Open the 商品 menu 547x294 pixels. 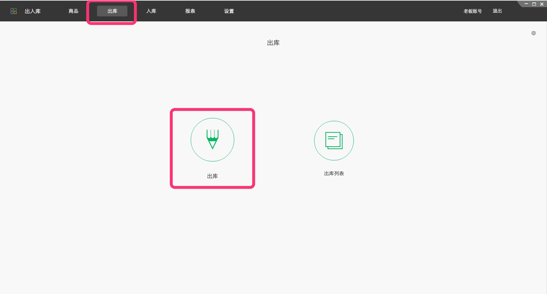73,11
